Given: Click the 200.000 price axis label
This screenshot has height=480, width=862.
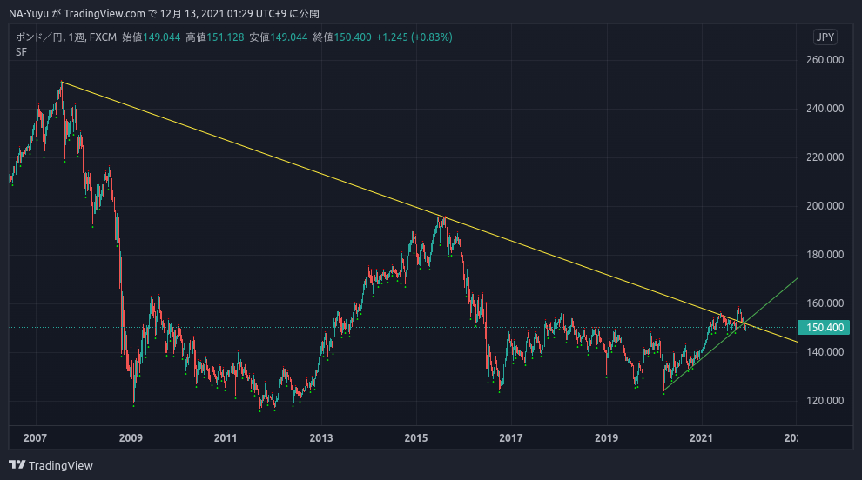Looking at the screenshot, I should coord(827,206).
